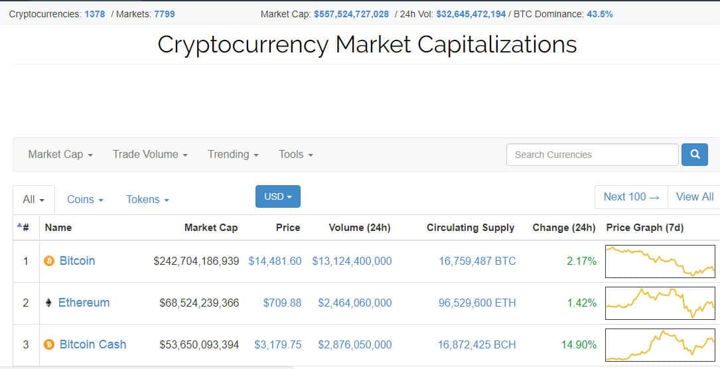Click the Bitcoin orange coin icon

click(x=48, y=261)
